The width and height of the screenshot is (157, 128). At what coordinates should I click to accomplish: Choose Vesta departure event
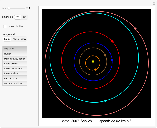[14, 68]
